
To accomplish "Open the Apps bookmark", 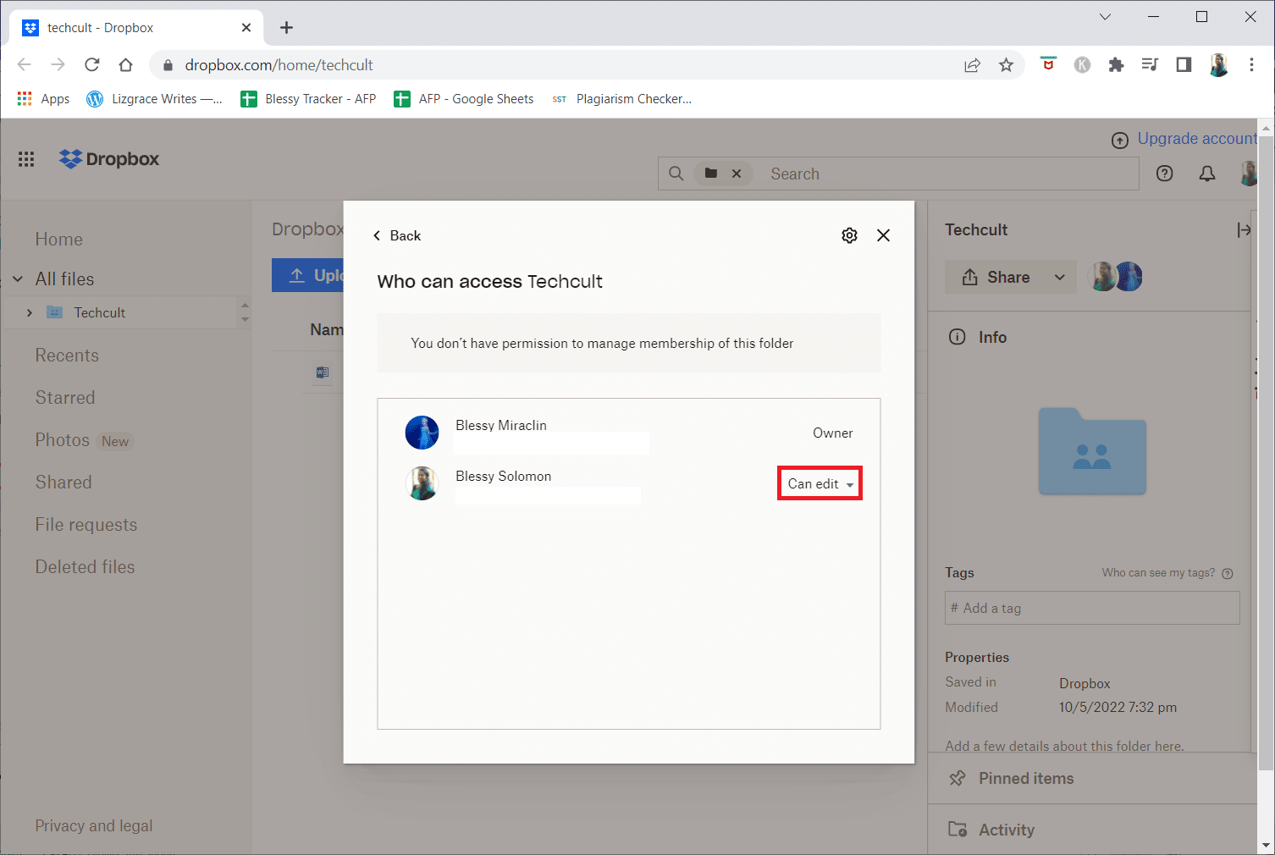I will pyautogui.click(x=43, y=99).
